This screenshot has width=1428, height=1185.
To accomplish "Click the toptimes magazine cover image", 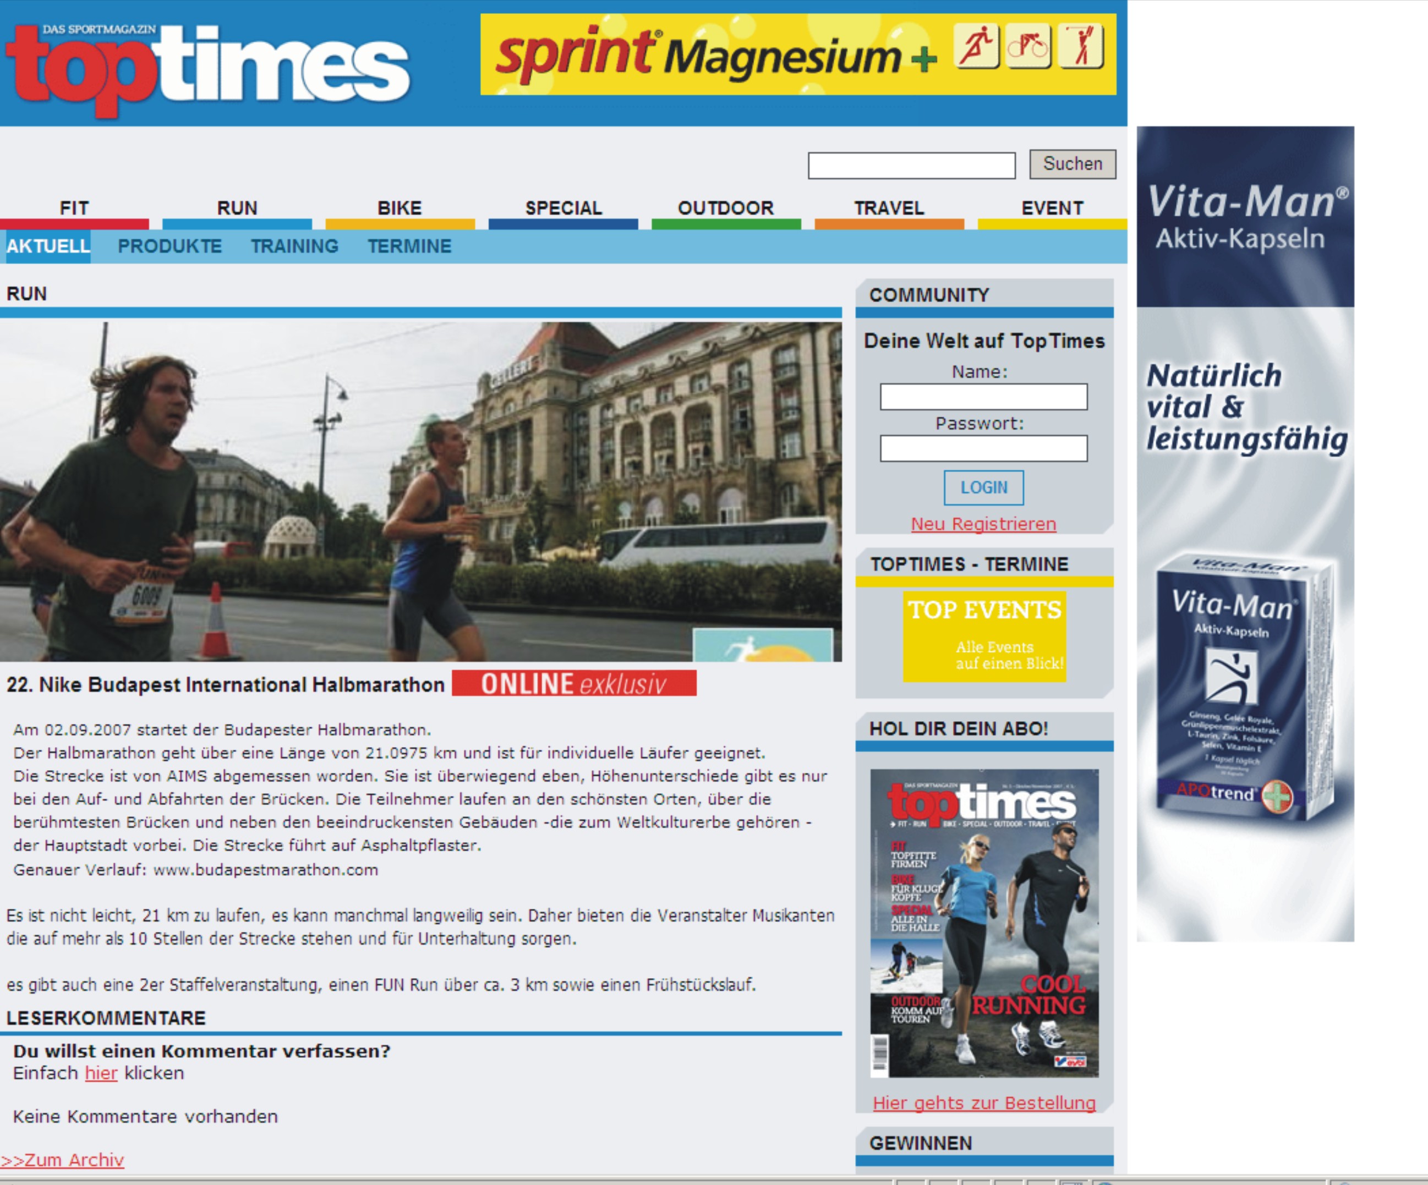I will (x=984, y=923).
